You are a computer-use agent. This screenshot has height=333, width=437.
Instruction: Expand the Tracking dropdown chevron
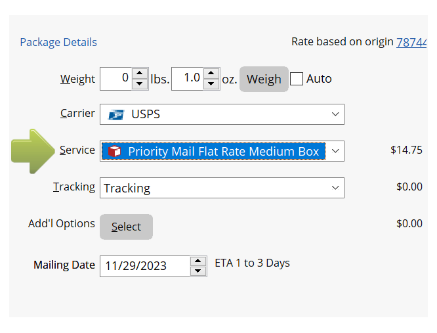[x=335, y=188]
